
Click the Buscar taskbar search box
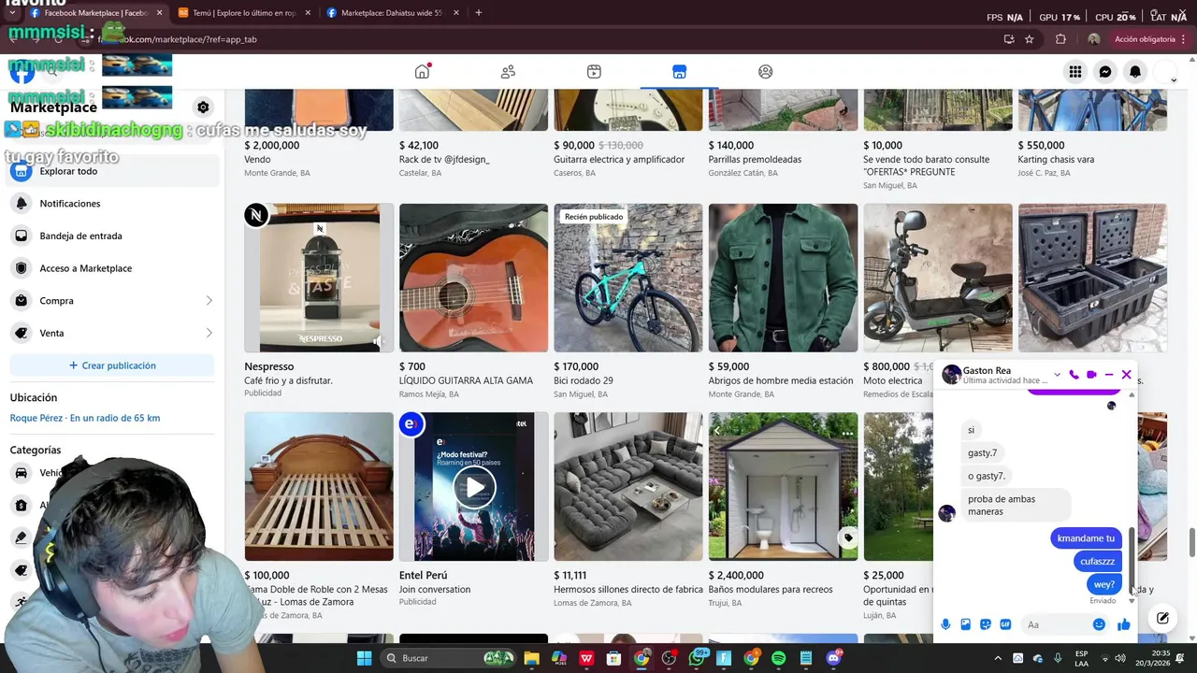point(449,658)
